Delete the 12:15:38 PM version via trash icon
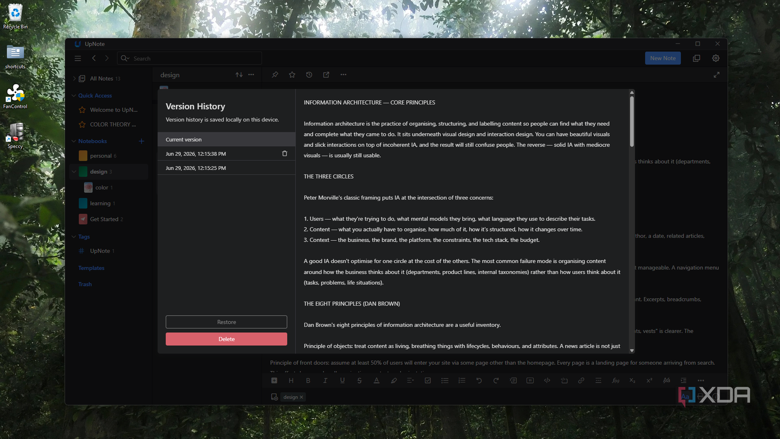The image size is (780, 439). (285, 154)
